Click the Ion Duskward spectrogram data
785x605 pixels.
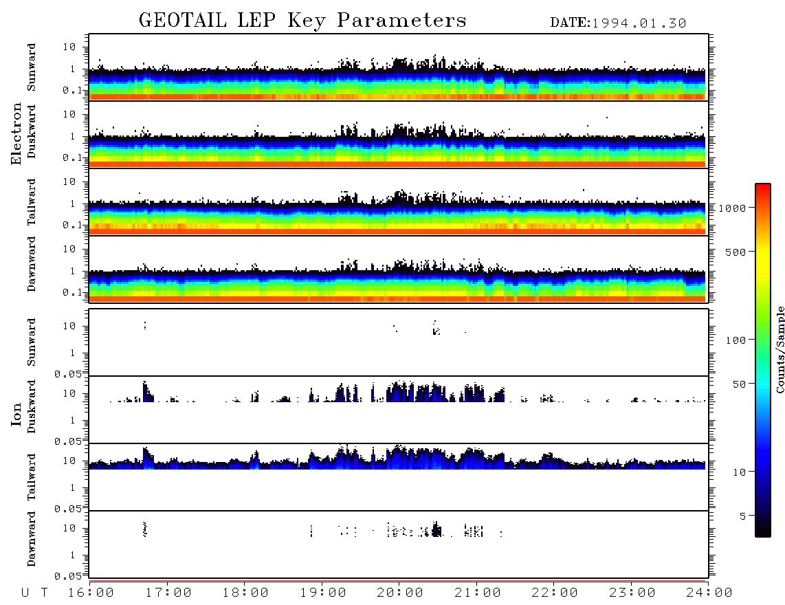click(408, 392)
